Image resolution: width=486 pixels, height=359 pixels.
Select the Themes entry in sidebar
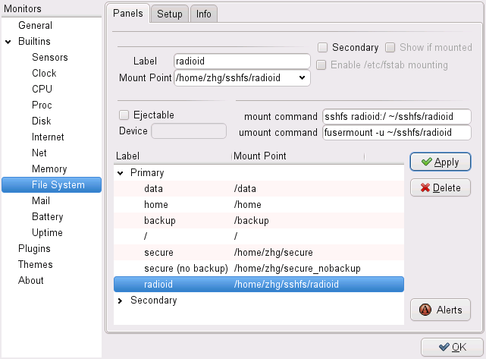coord(35,265)
